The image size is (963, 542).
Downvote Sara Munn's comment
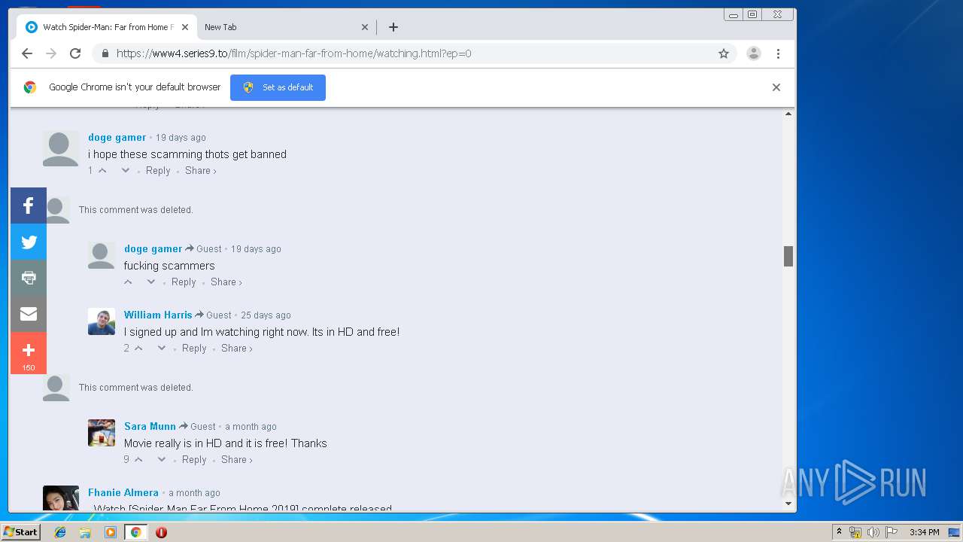(162, 460)
